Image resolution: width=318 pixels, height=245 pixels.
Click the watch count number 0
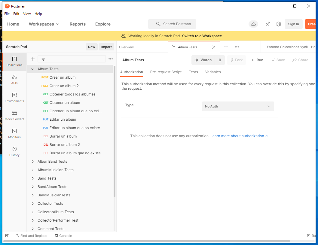click(x=220, y=60)
